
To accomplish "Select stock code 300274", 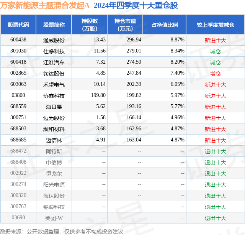I will pos(18,184).
